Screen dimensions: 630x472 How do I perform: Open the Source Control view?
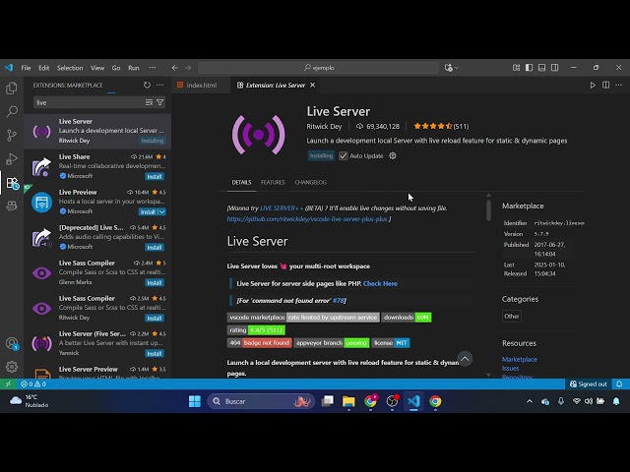coord(12,136)
